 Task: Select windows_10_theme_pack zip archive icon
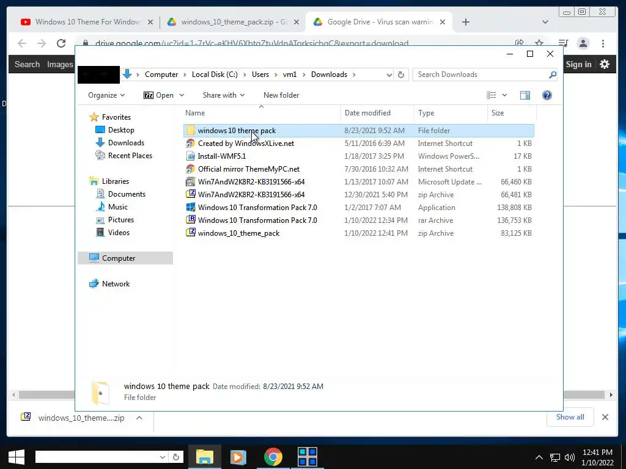[x=191, y=233]
